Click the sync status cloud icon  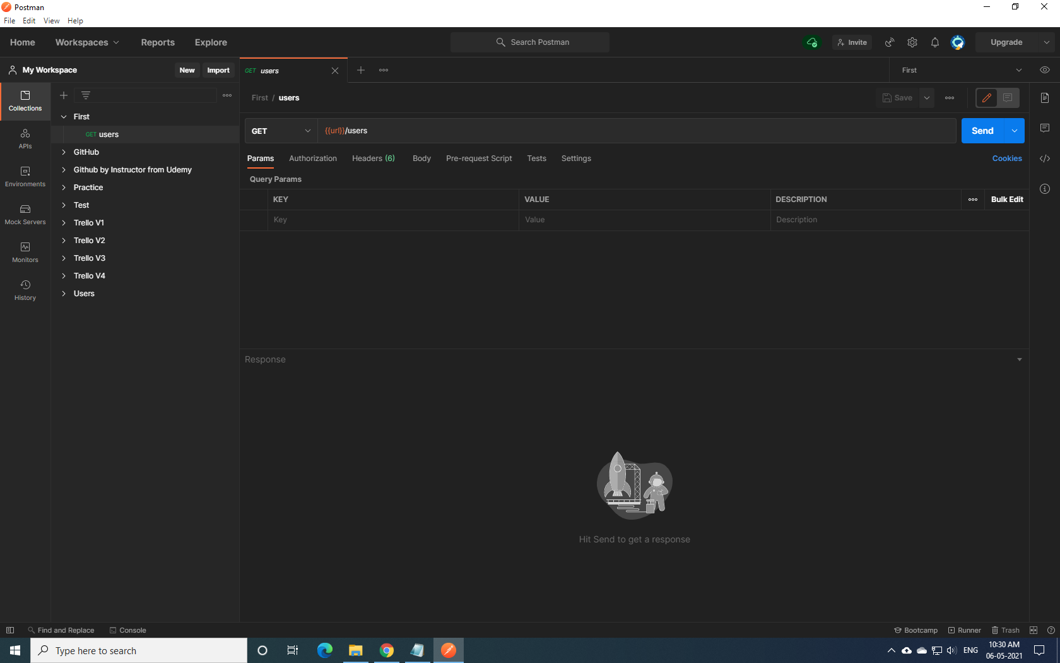click(812, 42)
